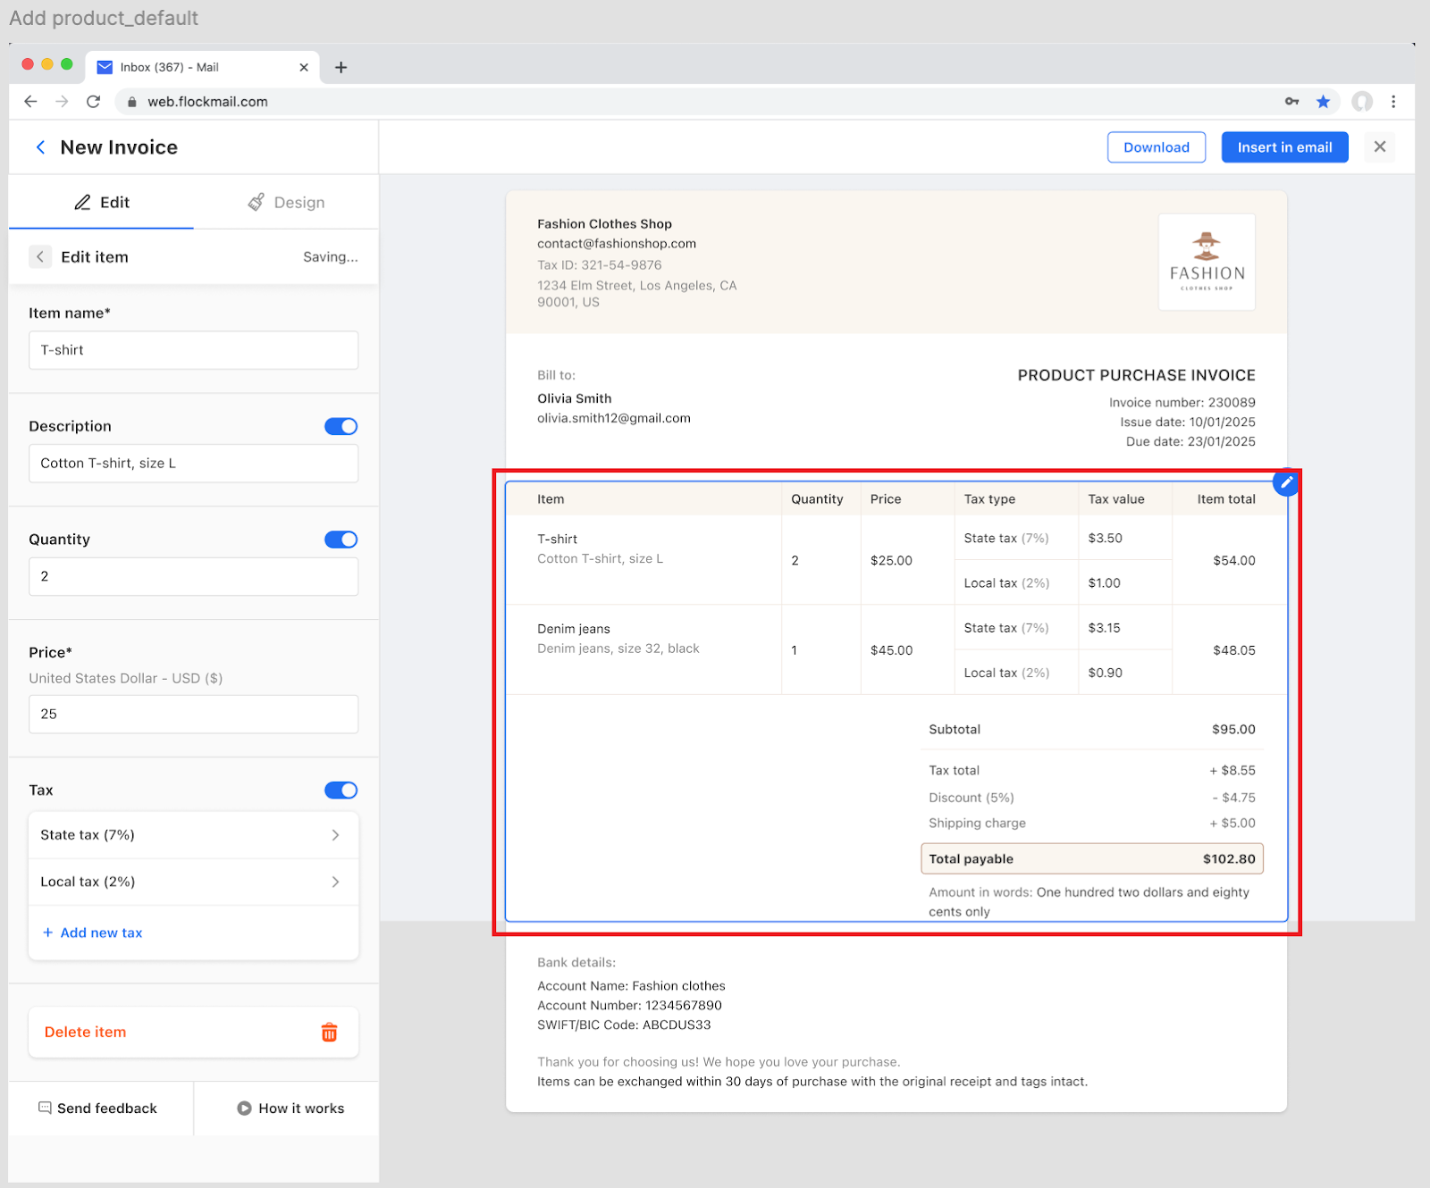The width and height of the screenshot is (1430, 1188).
Task: Expand the browser profile menu
Action: [1361, 101]
